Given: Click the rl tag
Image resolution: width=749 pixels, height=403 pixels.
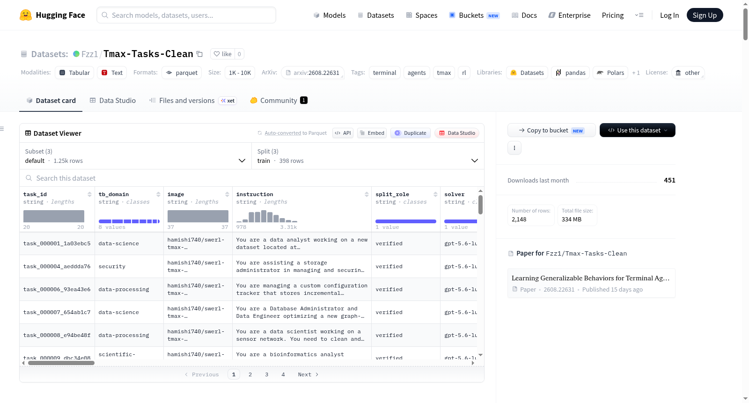Looking at the screenshot, I should coord(464,73).
